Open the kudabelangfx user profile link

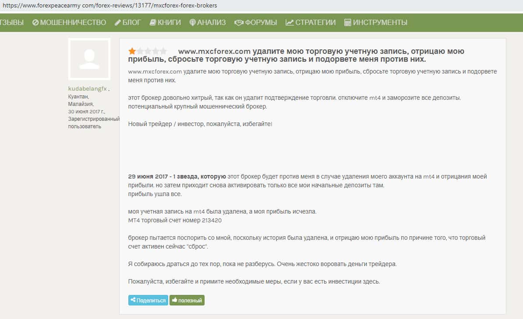click(88, 89)
